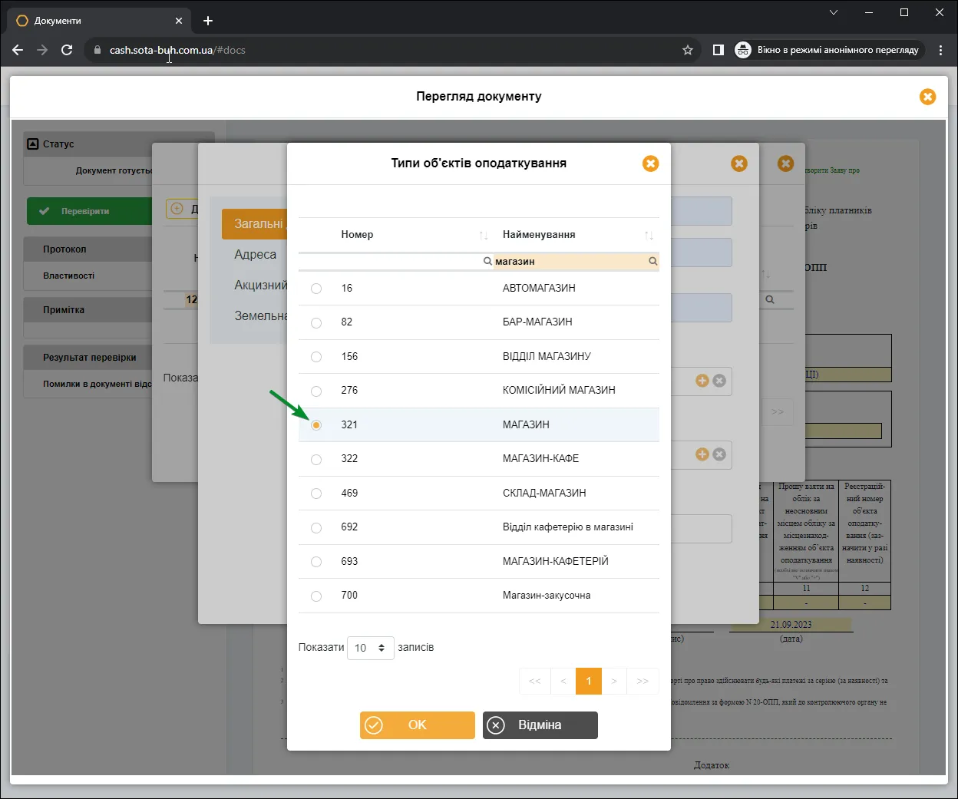
Task: Switch to Адреса tab
Action: pos(255,254)
